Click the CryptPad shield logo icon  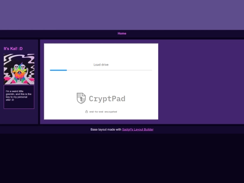(81, 98)
